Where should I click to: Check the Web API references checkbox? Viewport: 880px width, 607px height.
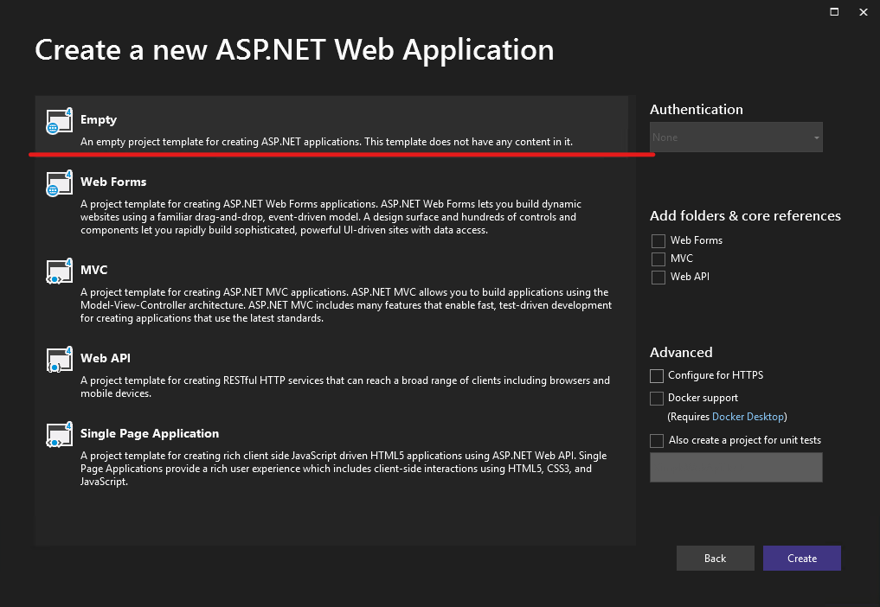pos(658,278)
